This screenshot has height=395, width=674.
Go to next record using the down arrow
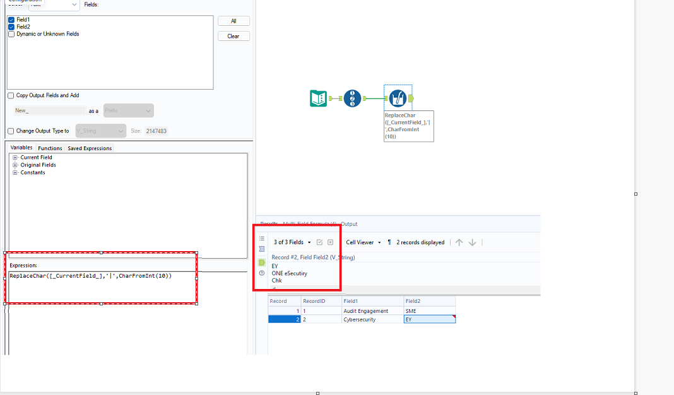(471, 242)
